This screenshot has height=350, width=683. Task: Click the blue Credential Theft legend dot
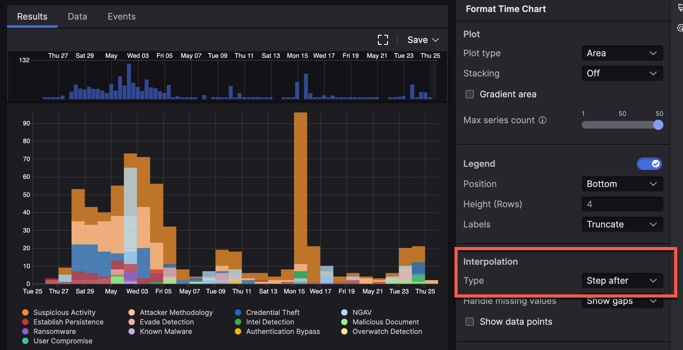(x=238, y=312)
